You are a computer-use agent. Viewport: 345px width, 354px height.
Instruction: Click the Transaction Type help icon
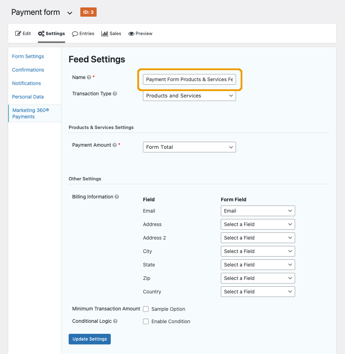[115, 94]
